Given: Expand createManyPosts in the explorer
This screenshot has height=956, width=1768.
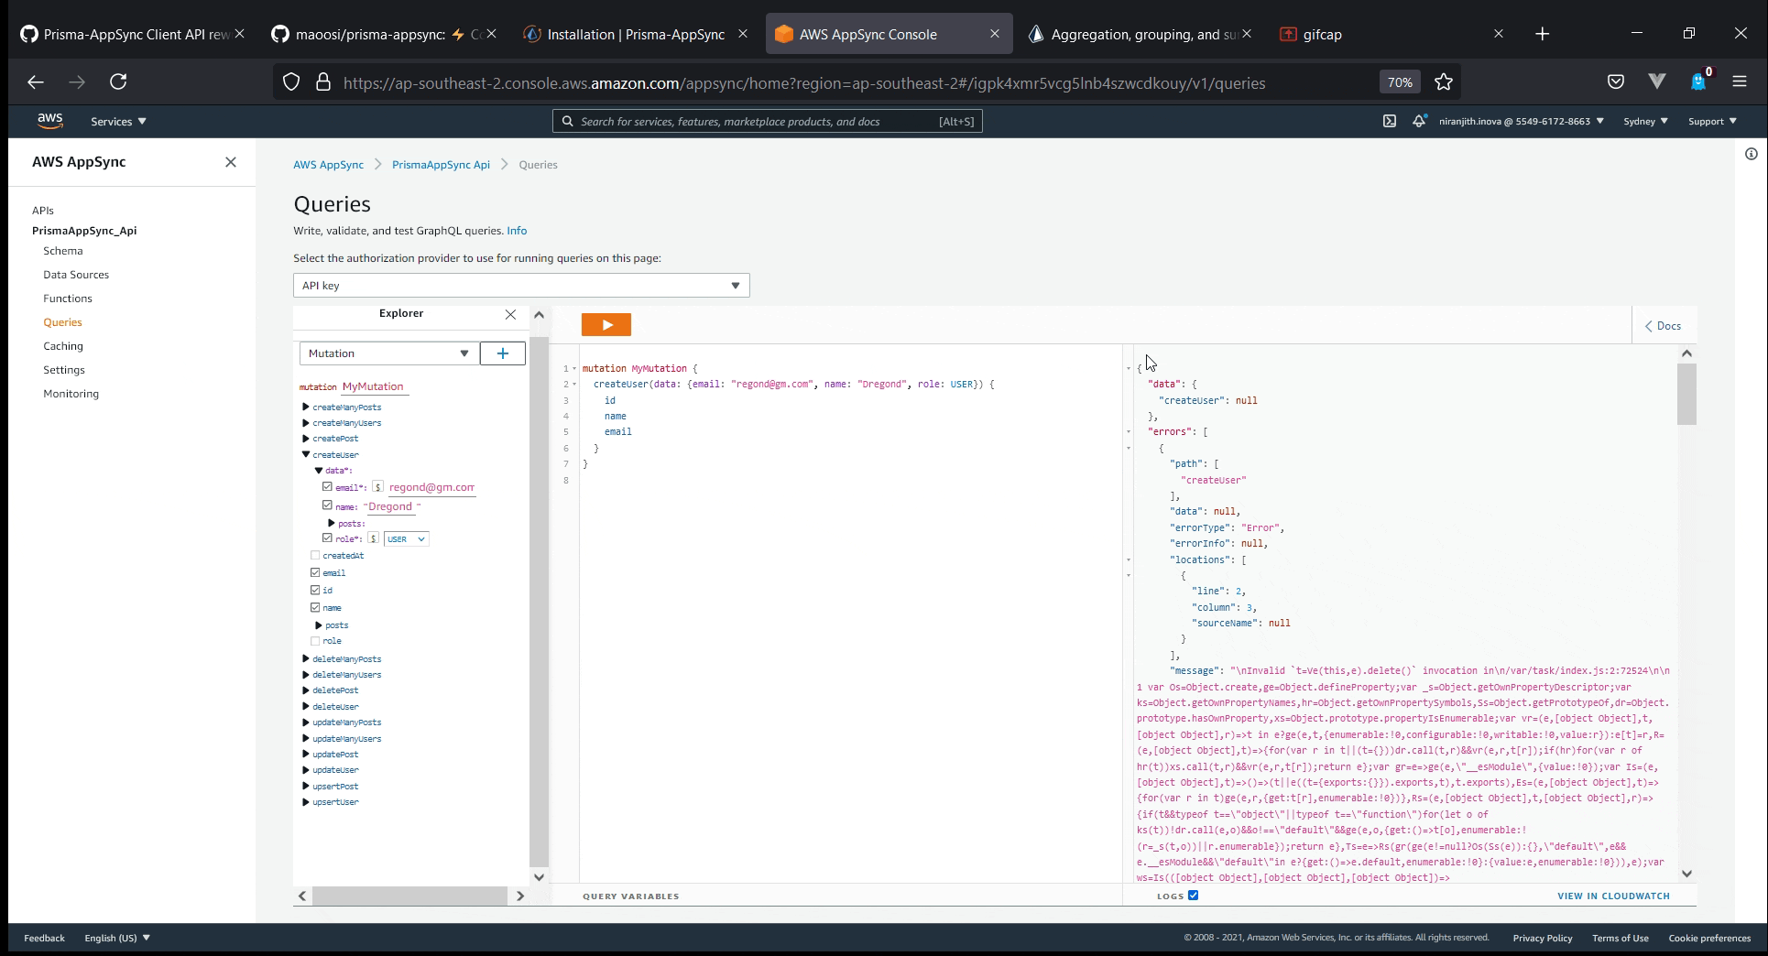Looking at the screenshot, I should (x=306, y=407).
